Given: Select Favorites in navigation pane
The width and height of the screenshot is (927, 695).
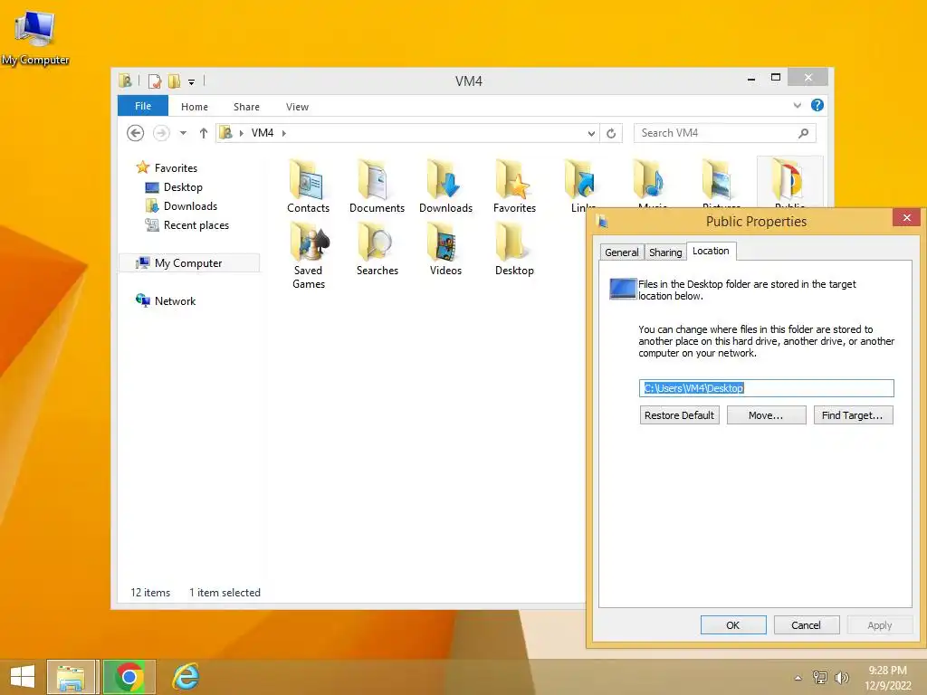Looking at the screenshot, I should (176, 167).
